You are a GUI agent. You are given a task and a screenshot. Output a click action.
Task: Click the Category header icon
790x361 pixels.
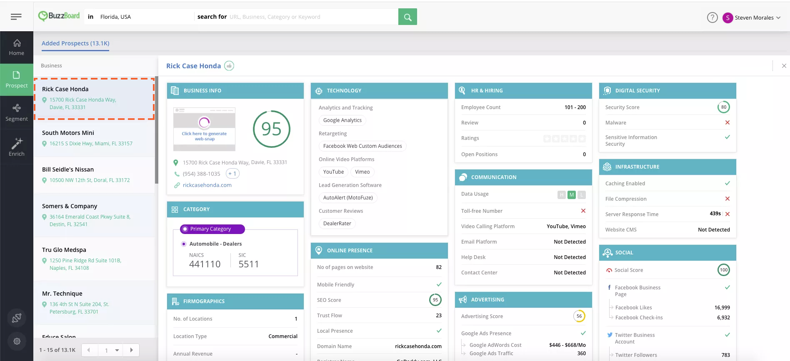tap(175, 209)
